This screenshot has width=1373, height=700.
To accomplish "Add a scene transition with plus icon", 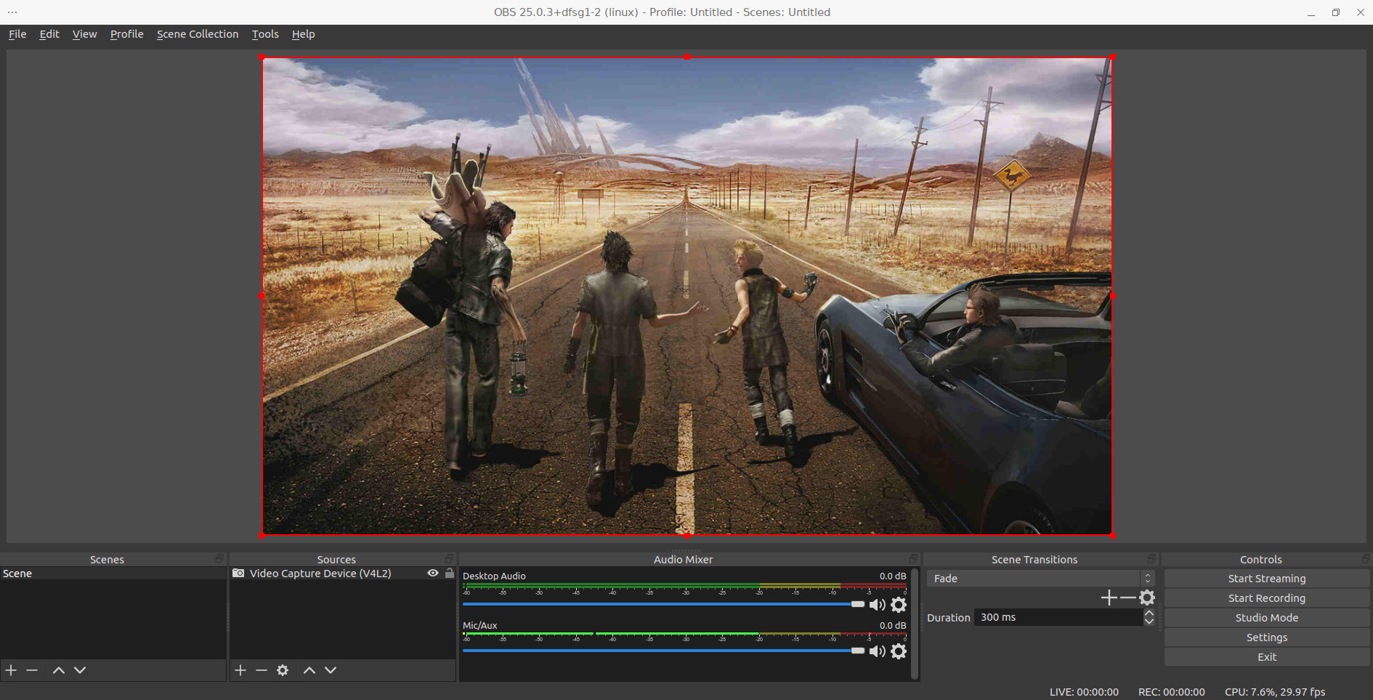I will (x=1109, y=598).
